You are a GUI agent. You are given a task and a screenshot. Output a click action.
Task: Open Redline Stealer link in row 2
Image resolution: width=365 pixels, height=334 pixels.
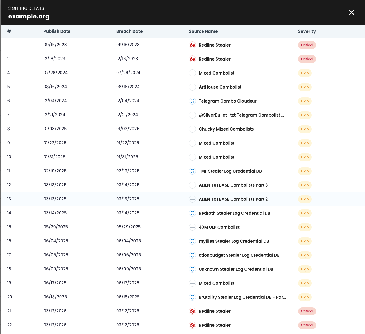215,59
